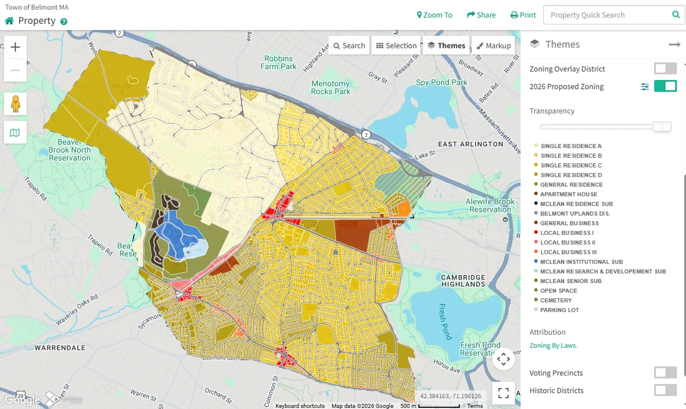
Task: Click OPEN SPACE legend label
Action: pyautogui.click(x=559, y=291)
